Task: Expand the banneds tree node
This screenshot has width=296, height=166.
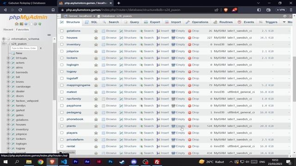Action: point(8,72)
